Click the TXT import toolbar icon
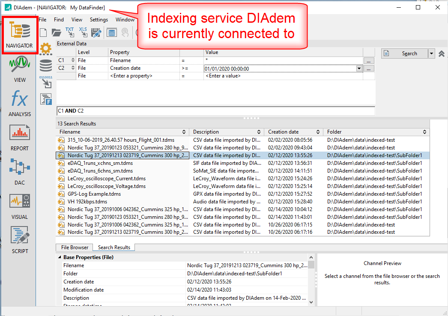Viewport: 448px width, 316px height. [69, 32]
